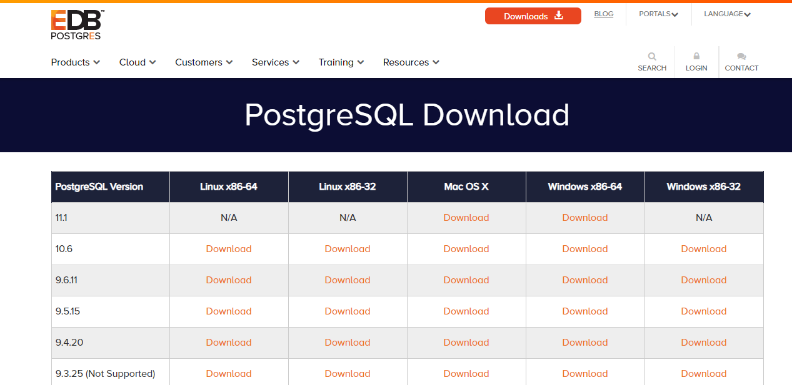Expand the Services dropdown
The width and height of the screenshot is (792, 385).
pos(274,62)
